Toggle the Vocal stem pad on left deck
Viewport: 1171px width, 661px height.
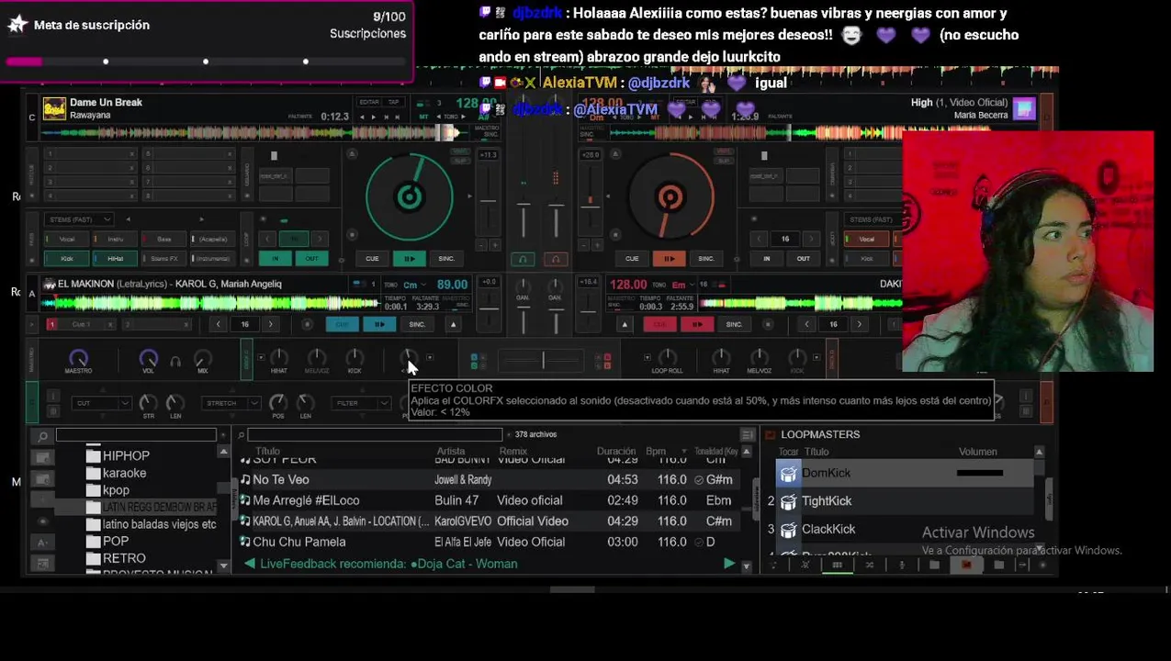point(67,240)
